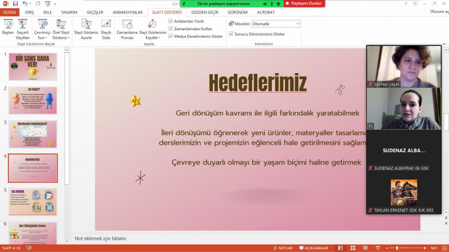
Task: Switch to Okuma Görünümü in status bar
Action: click(x=366, y=247)
